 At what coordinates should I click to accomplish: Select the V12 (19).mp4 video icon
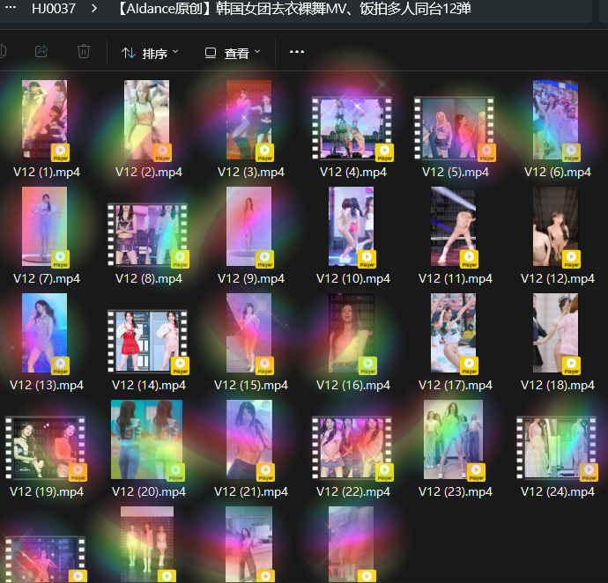coord(45,447)
